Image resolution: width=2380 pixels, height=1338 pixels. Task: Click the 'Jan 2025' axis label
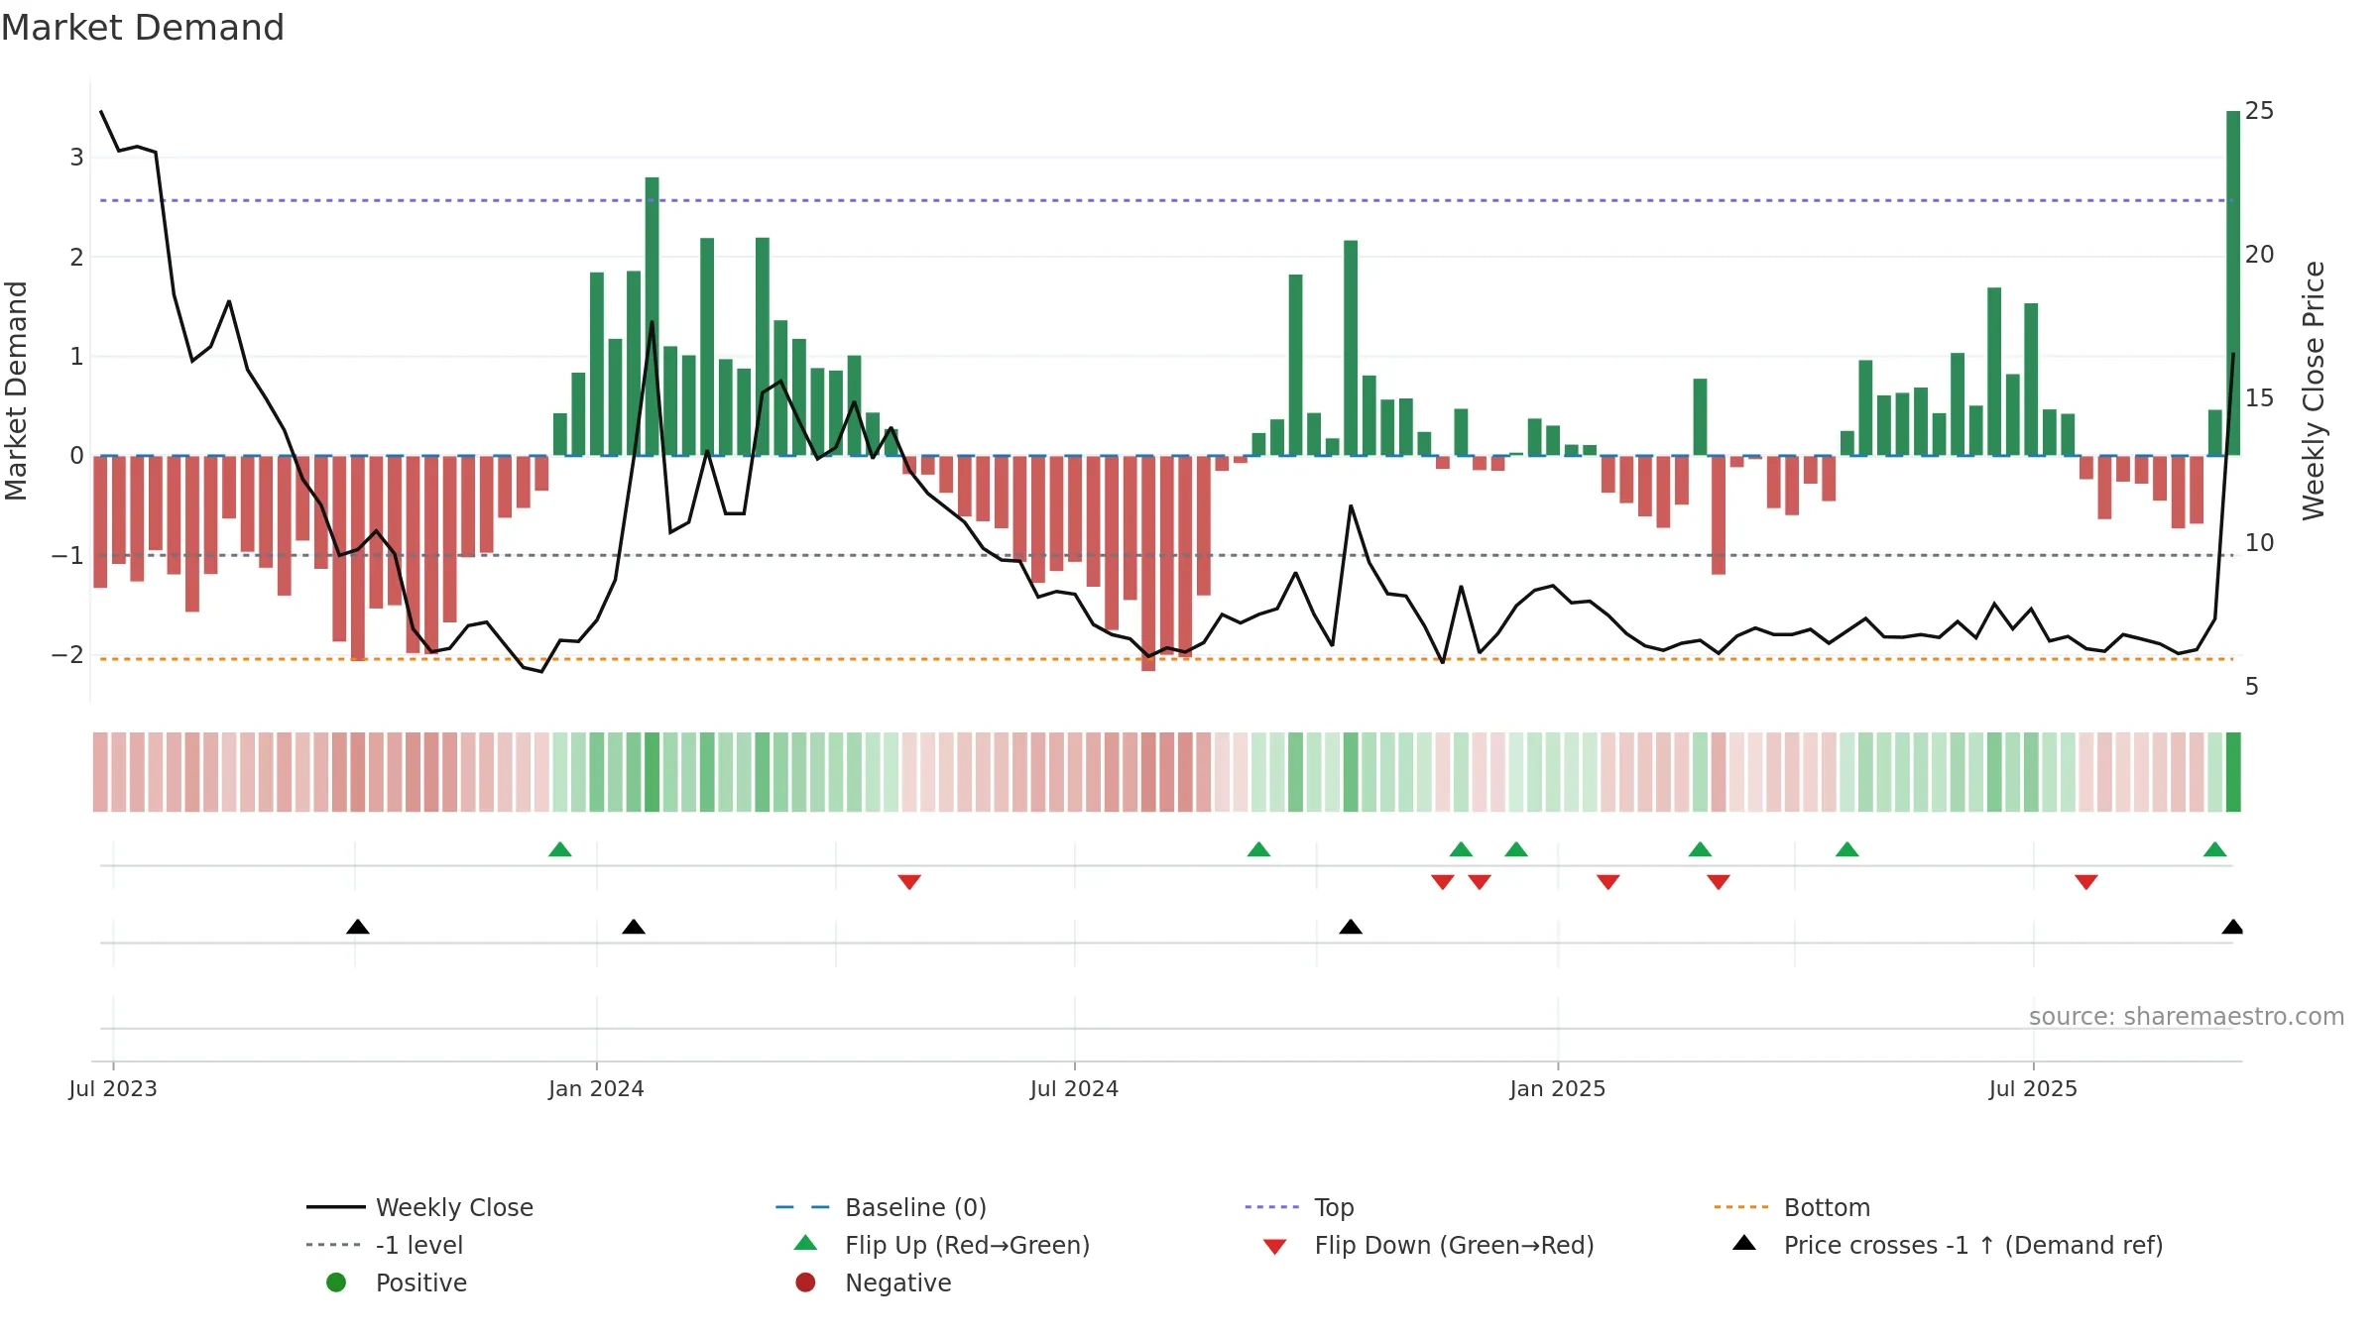1557,1089
